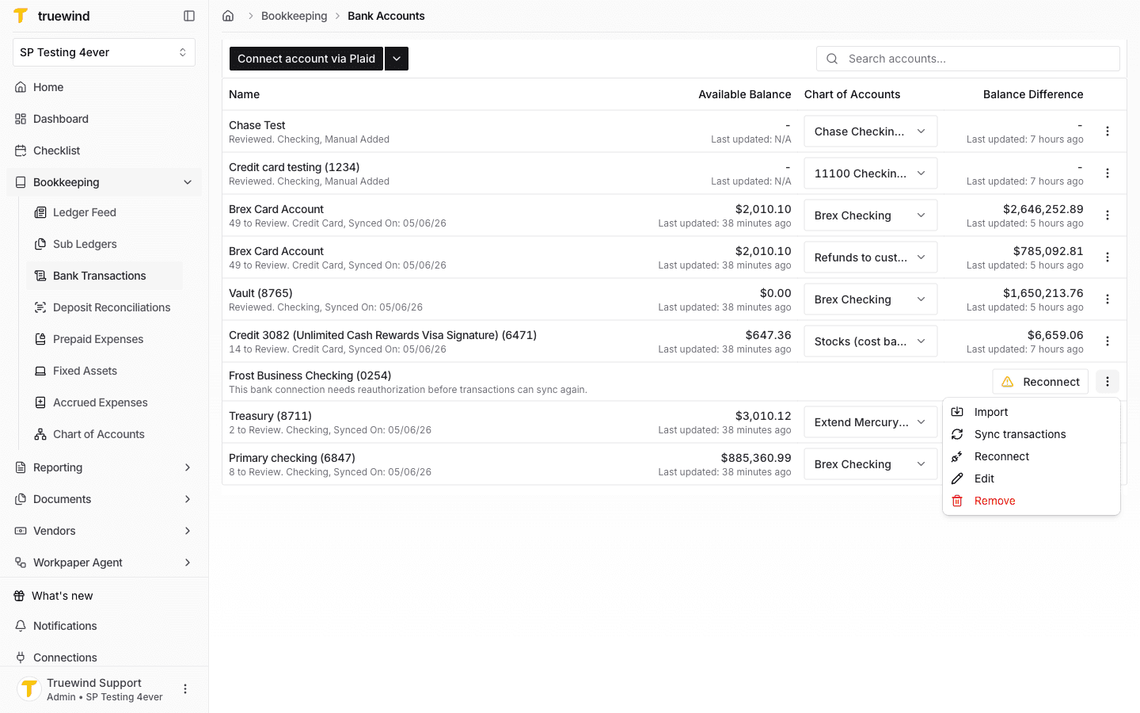Select the Treasury (8711) account name
Screen dimensions: 1140x713
pos(270,416)
